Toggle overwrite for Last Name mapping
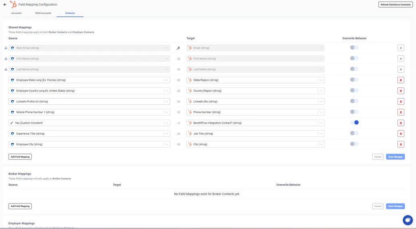 [354, 69]
